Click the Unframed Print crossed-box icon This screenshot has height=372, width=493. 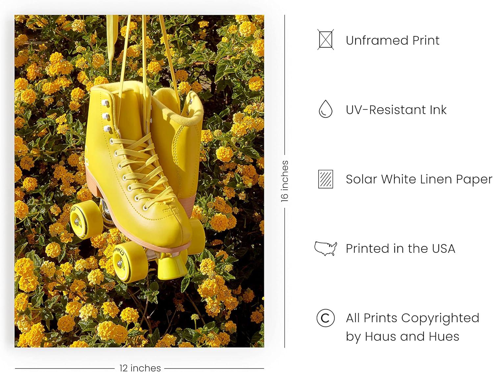(x=325, y=40)
